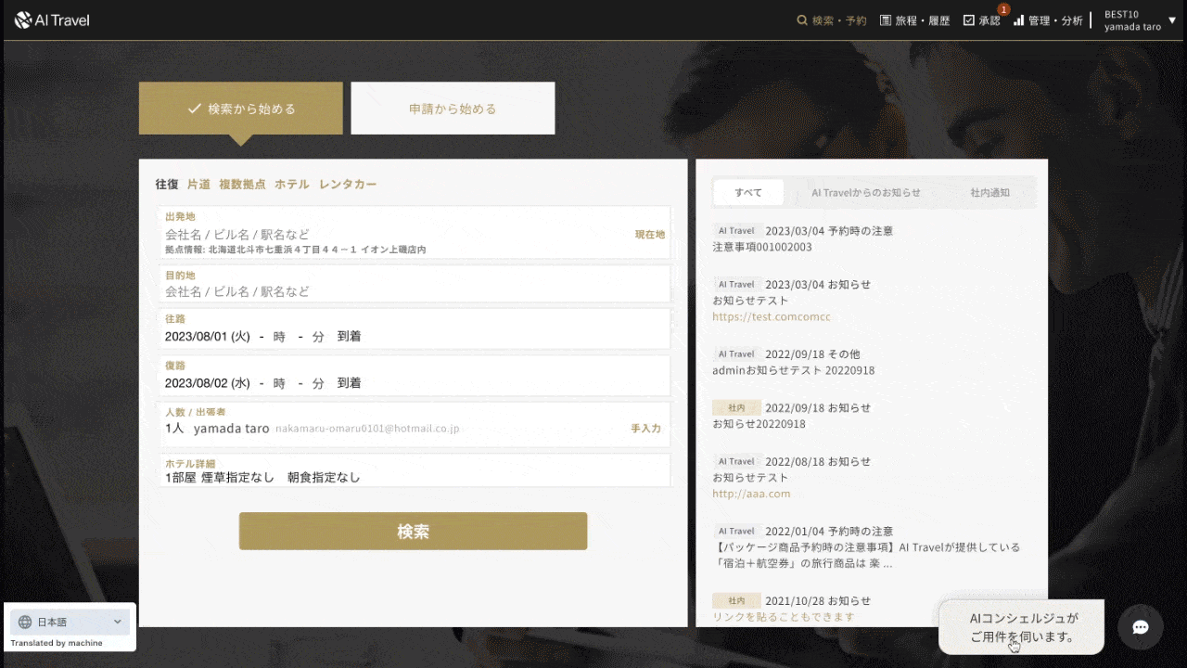This screenshot has width=1187, height=668.
Task: Select the レンタカー trip type option
Action: pos(348,185)
